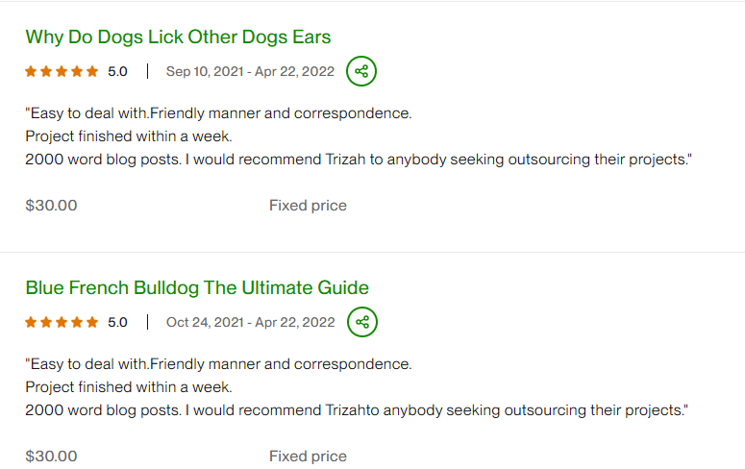Screen dimensions: 745x469
Task: Click the first star of the Blue French Bulldog rating
Action: (31, 322)
